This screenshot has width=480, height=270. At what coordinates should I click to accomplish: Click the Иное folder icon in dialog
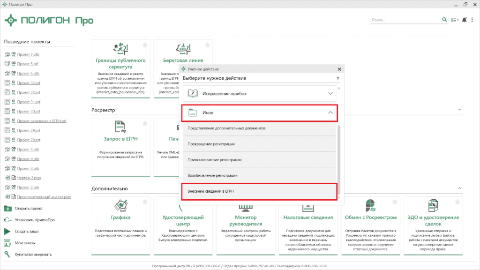[193, 112]
